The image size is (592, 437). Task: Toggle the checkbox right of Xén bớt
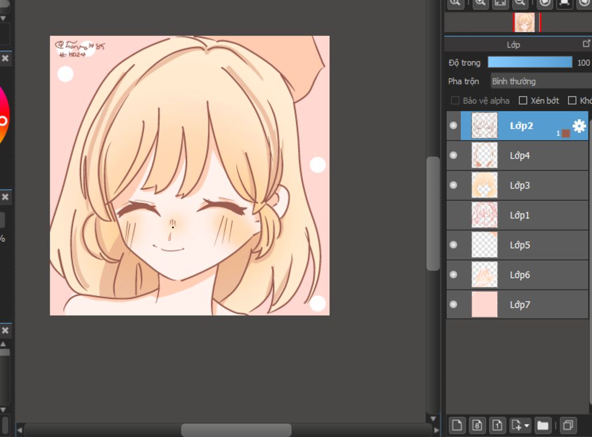572,101
